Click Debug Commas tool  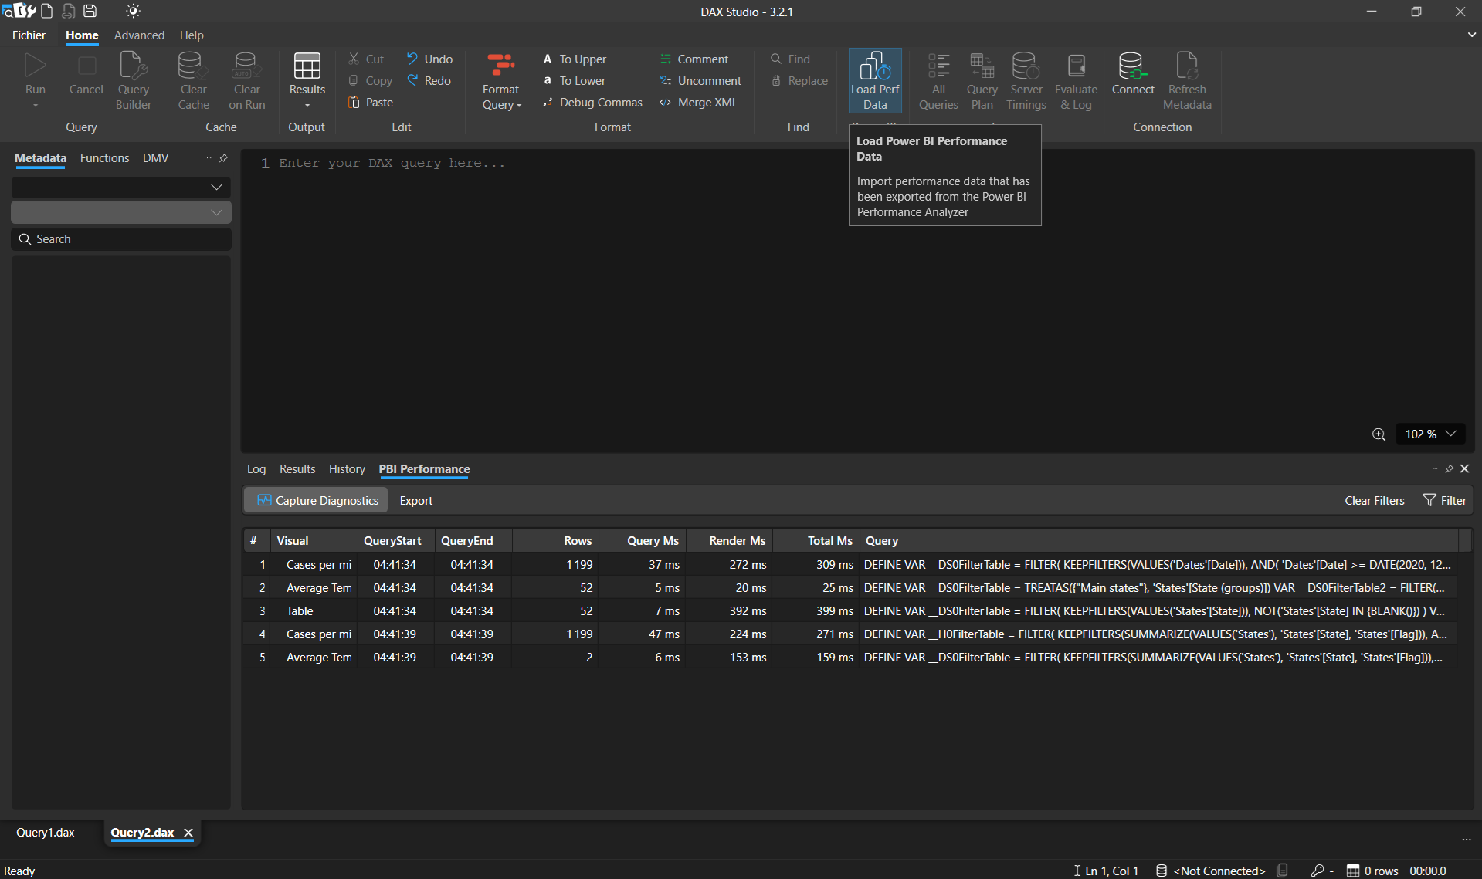click(x=592, y=102)
